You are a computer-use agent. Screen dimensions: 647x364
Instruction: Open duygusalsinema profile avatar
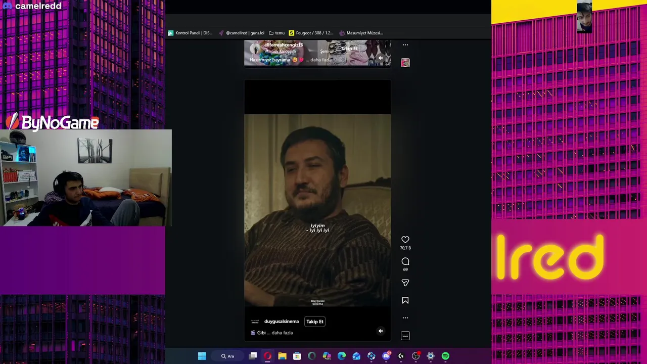(255, 322)
